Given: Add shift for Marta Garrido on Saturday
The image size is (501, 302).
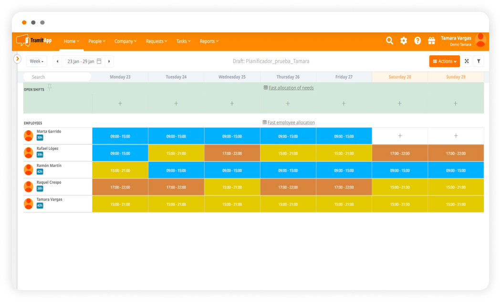Looking at the screenshot, I should 400,136.
